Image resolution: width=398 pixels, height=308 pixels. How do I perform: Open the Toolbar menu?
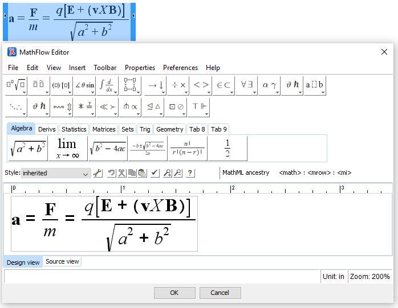pyautogui.click(x=105, y=68)
